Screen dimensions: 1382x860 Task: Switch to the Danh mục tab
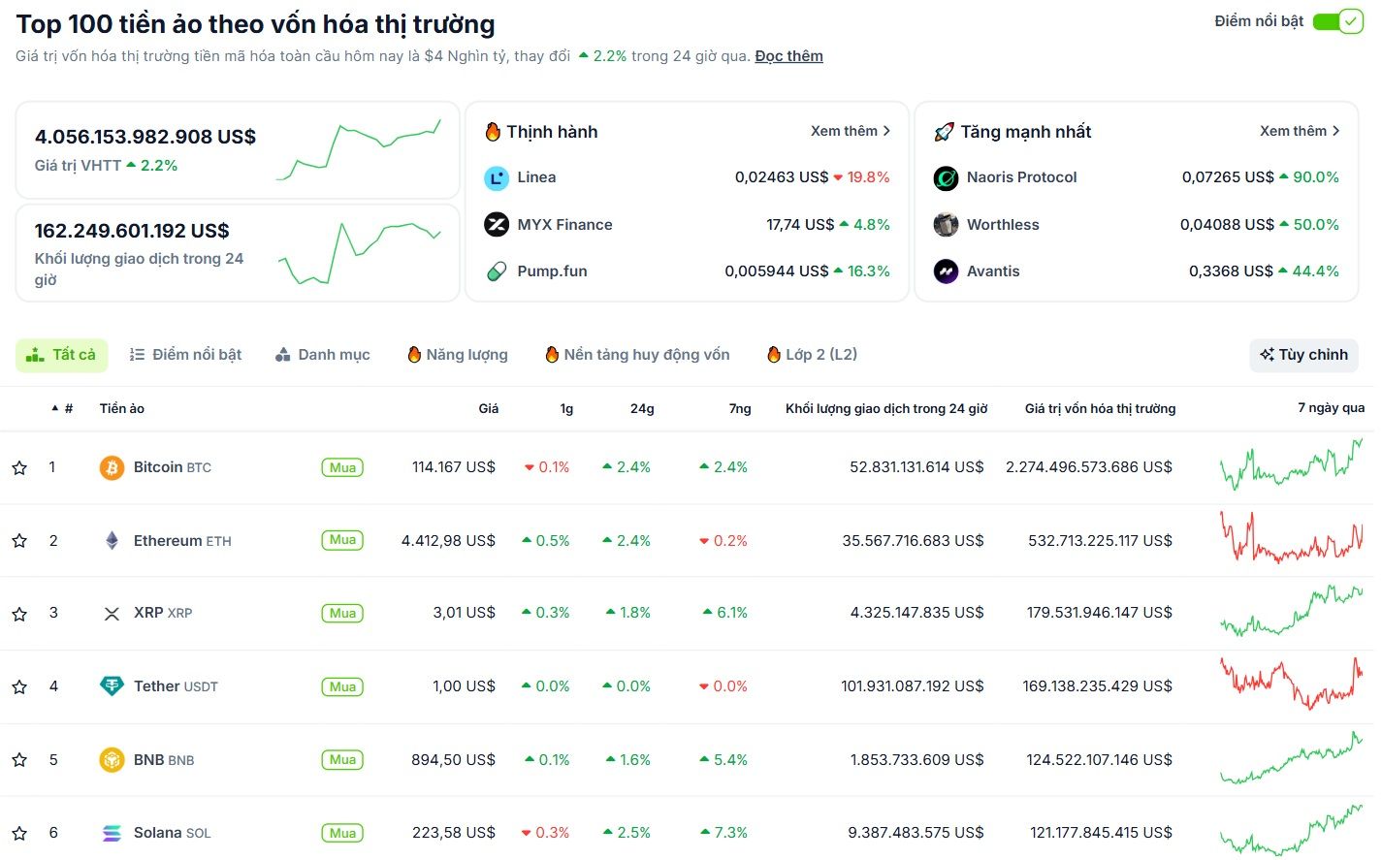tap(323, 355)
